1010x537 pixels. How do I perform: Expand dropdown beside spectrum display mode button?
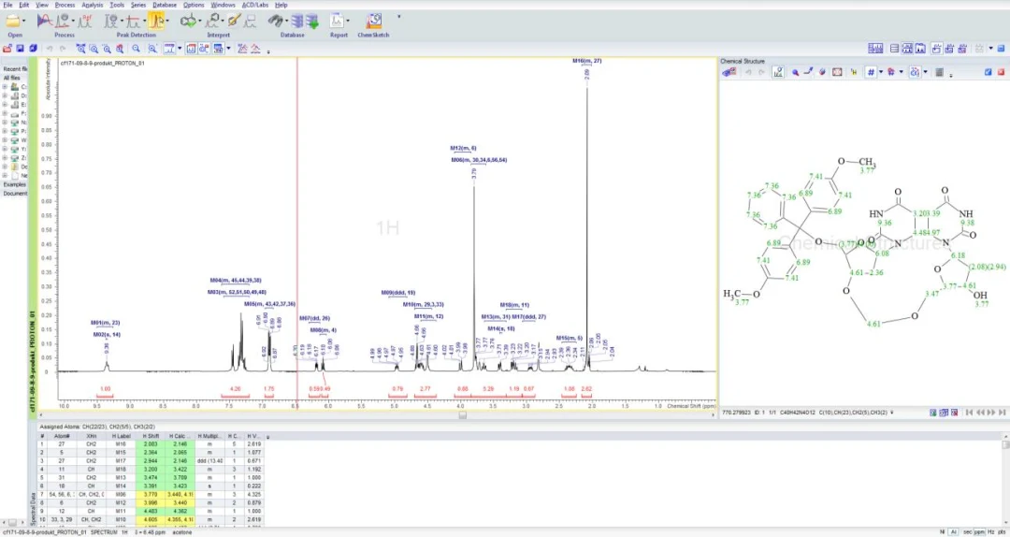click(x=179, y=49)
